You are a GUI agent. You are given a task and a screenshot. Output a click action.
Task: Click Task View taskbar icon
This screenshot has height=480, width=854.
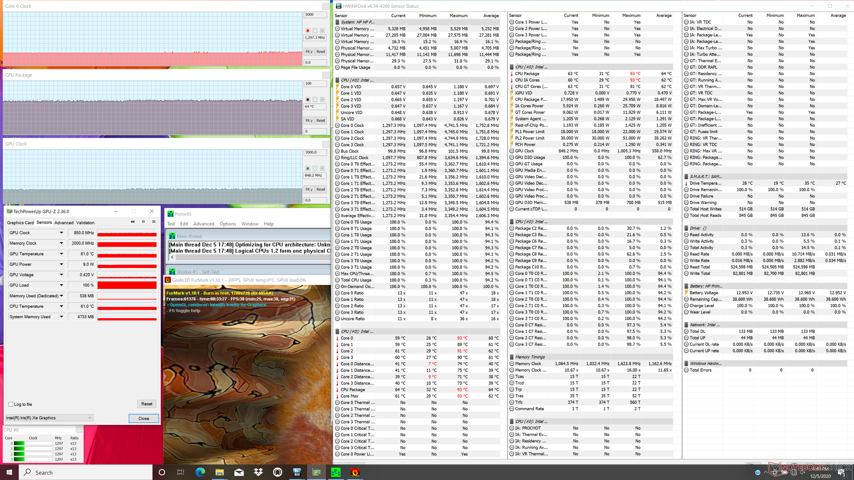[181, 472]
